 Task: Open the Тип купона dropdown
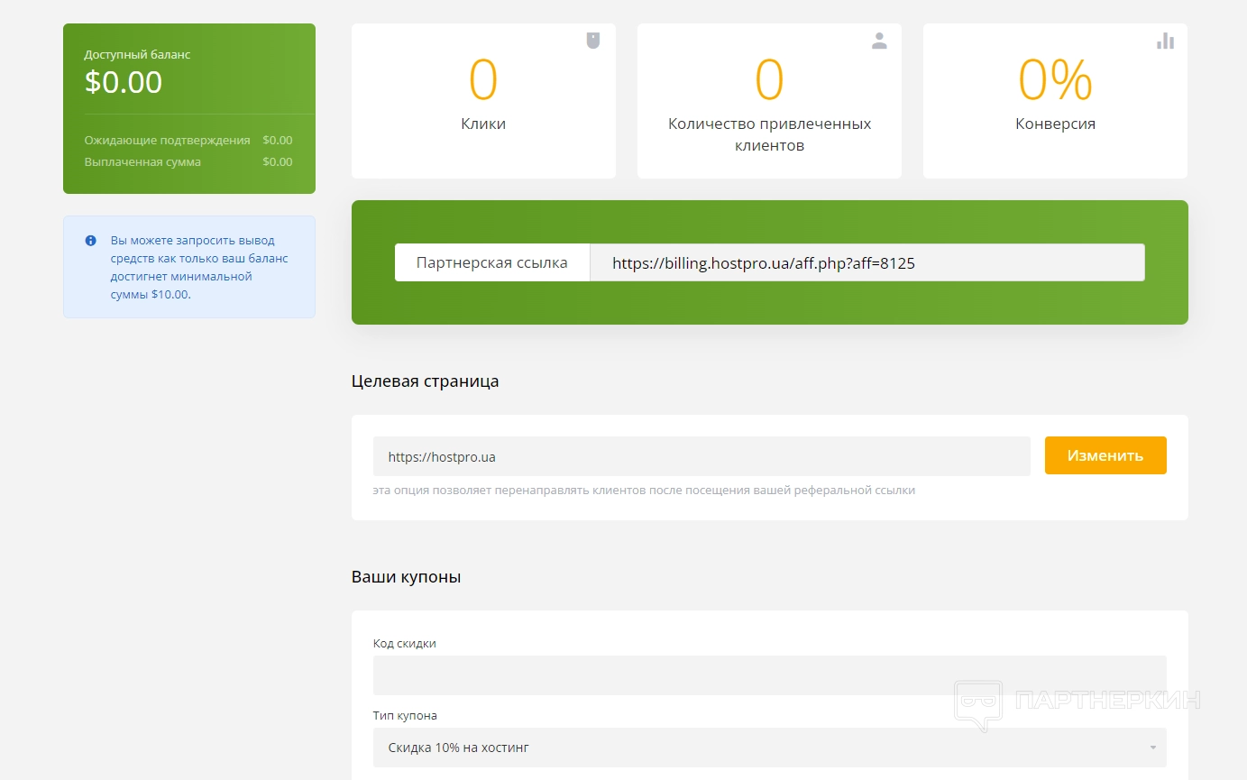[770, 748]
